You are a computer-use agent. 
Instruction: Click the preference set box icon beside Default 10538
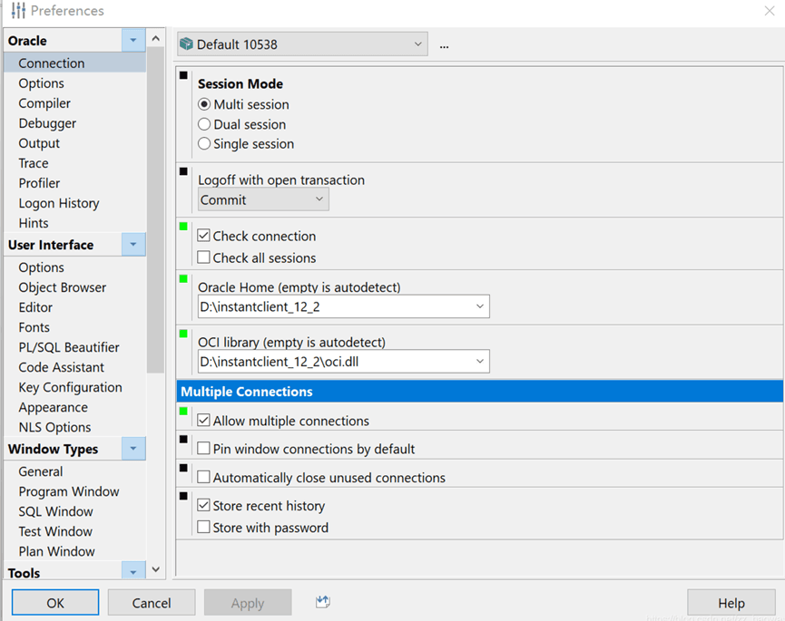pos(186,44)
